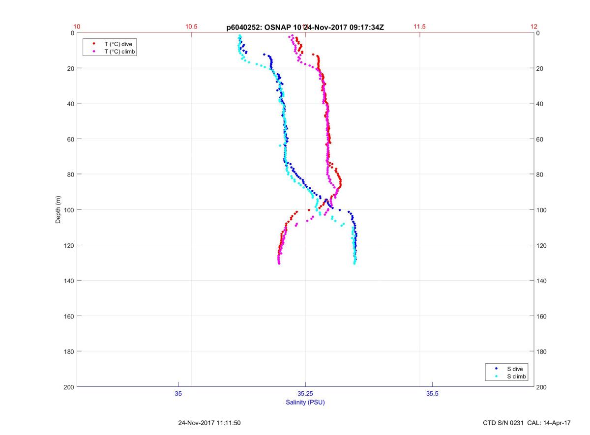Viewport: 590px width, 435px height.
Task: Click right-axis depth tick label 180
Action: 542,351
